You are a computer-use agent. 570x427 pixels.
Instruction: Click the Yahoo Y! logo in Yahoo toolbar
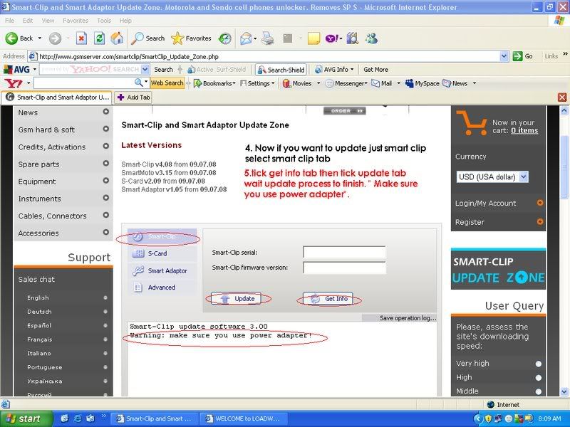tap(14, 83)
